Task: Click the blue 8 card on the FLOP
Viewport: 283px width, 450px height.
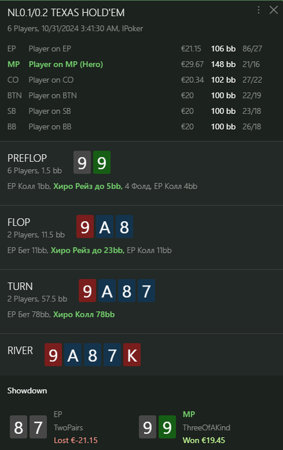Action: click(x=124, y=226)
